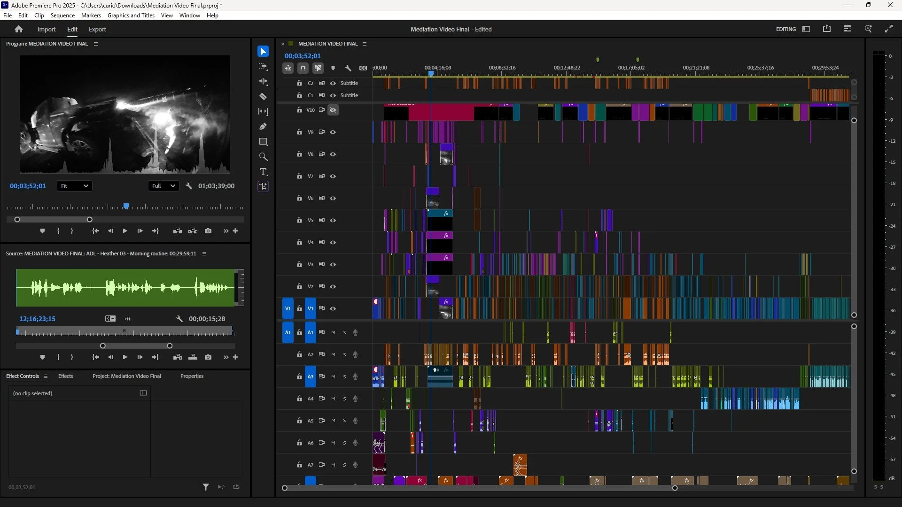Open timeline wrench display settings
Image resolution: width=902 pixels, height=507 pixels.
coord(348,68)
